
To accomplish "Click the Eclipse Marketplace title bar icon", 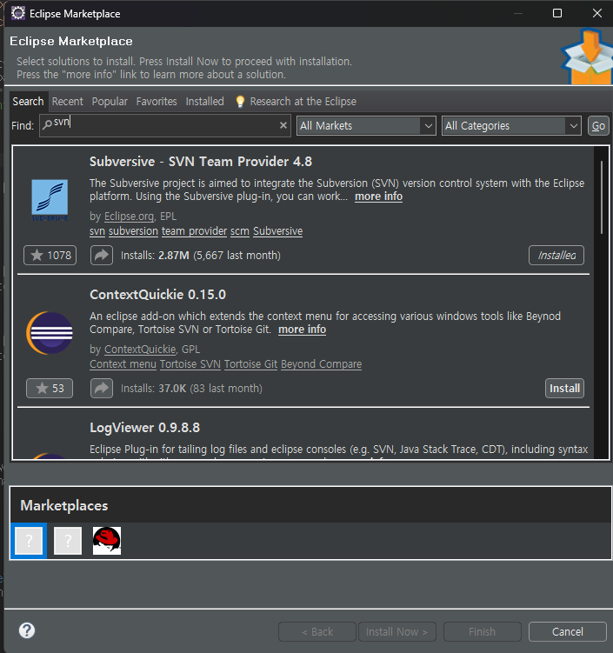I will coord(18,13).
